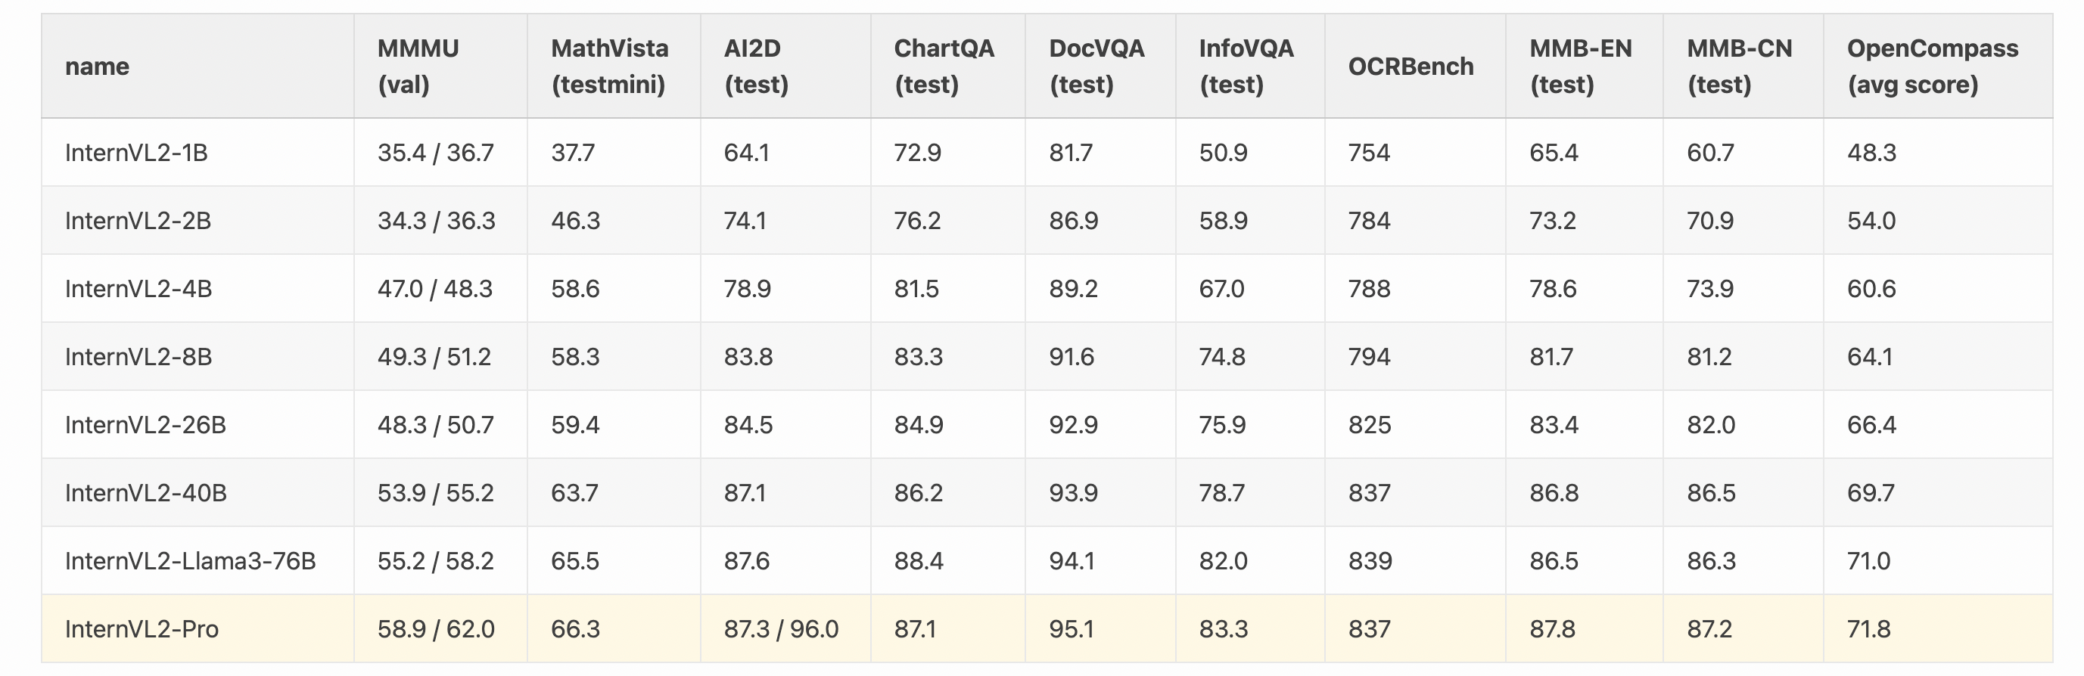Click the OpenCompass (avg score) header
Screen dimensions: 2084x676
pyautogui.click(x=1932, y=67)
